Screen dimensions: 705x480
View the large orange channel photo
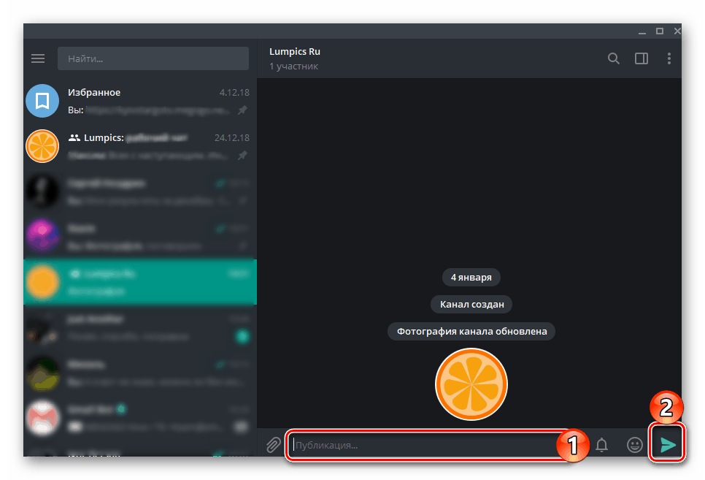point(471,384)
